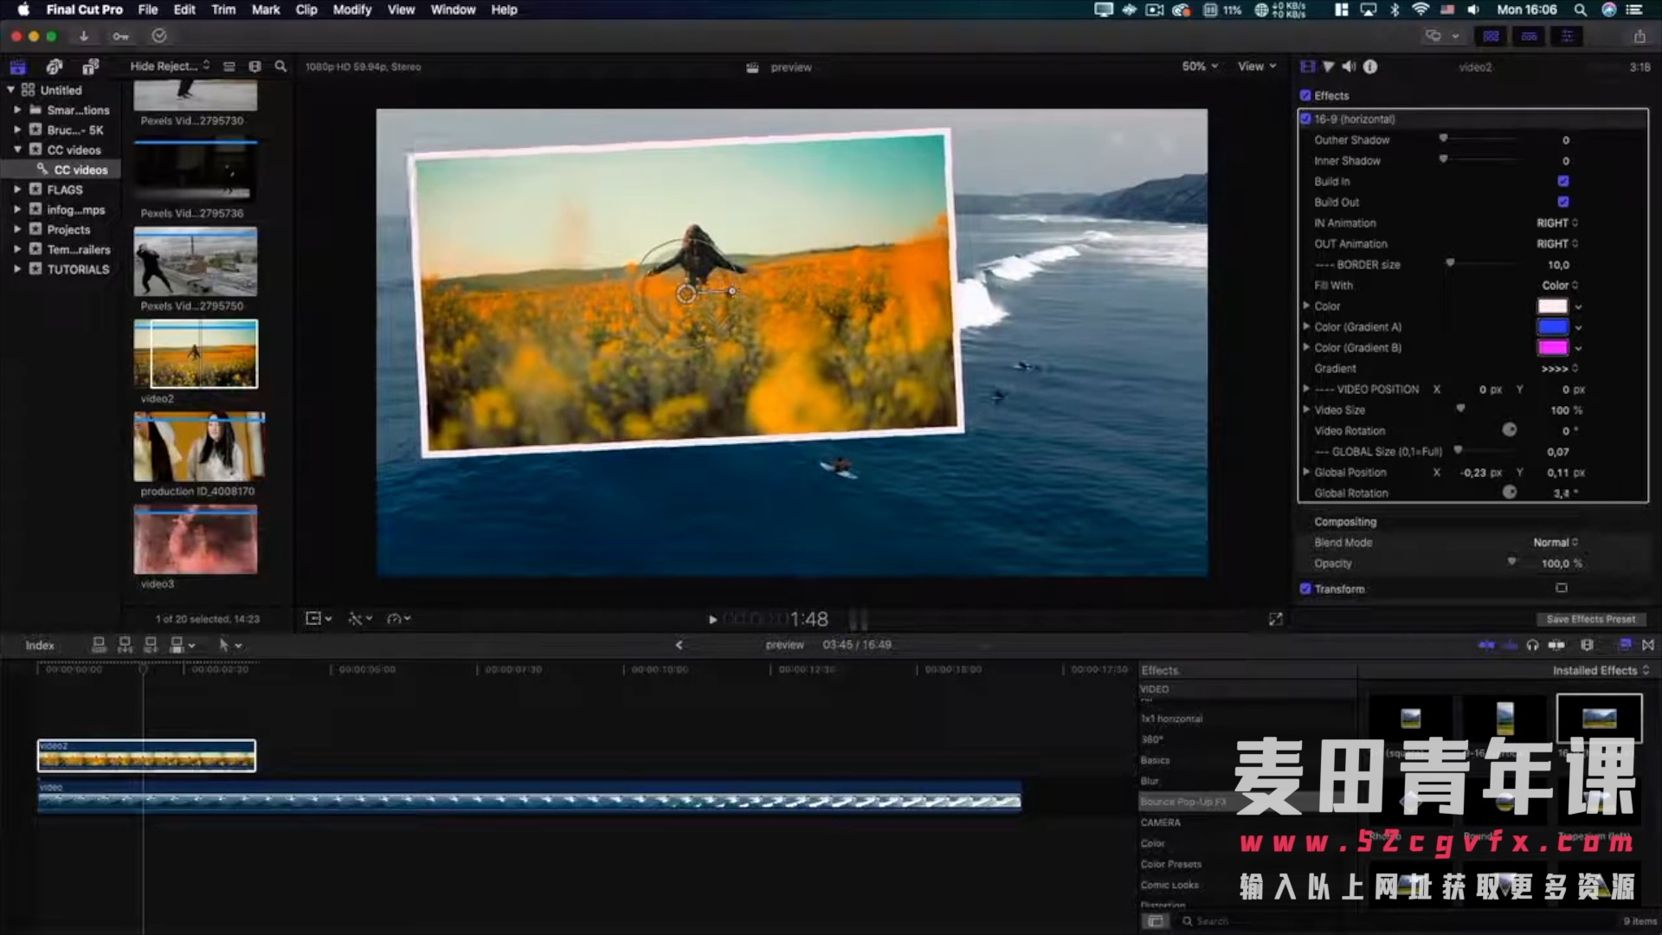This screenshot has width=1662, height=935.
Task: Show the Photos and Audio sidebar
Action: click(x=55, y=67)
